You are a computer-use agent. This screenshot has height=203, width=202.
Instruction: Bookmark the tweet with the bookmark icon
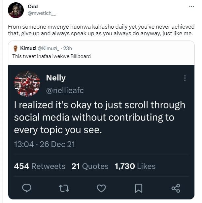[x=139, y=188]
